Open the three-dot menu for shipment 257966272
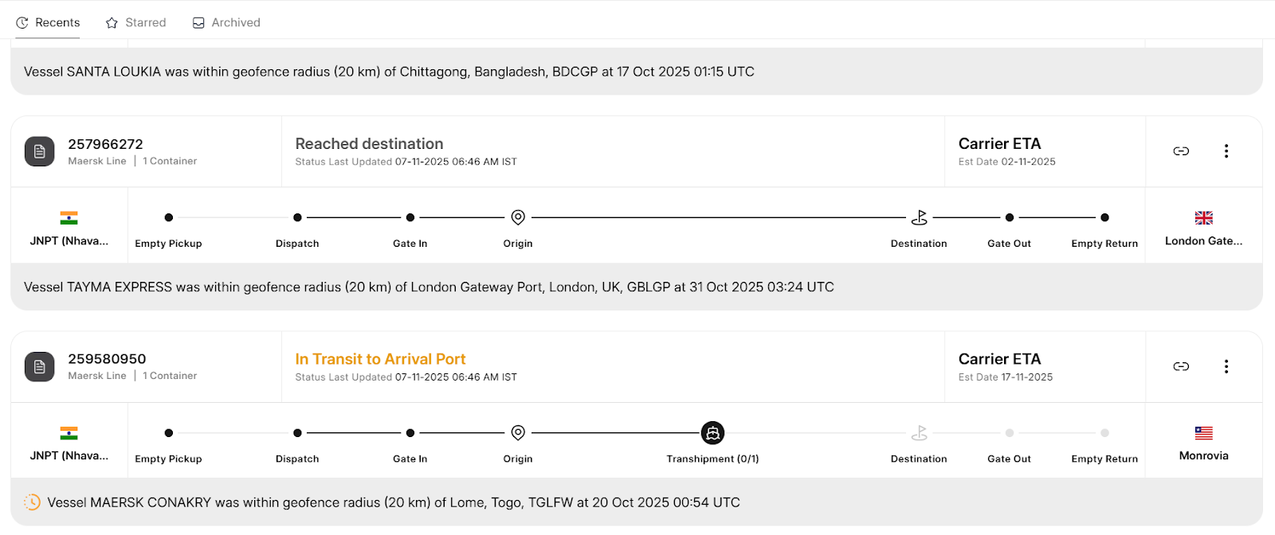 coord(1226,151)
